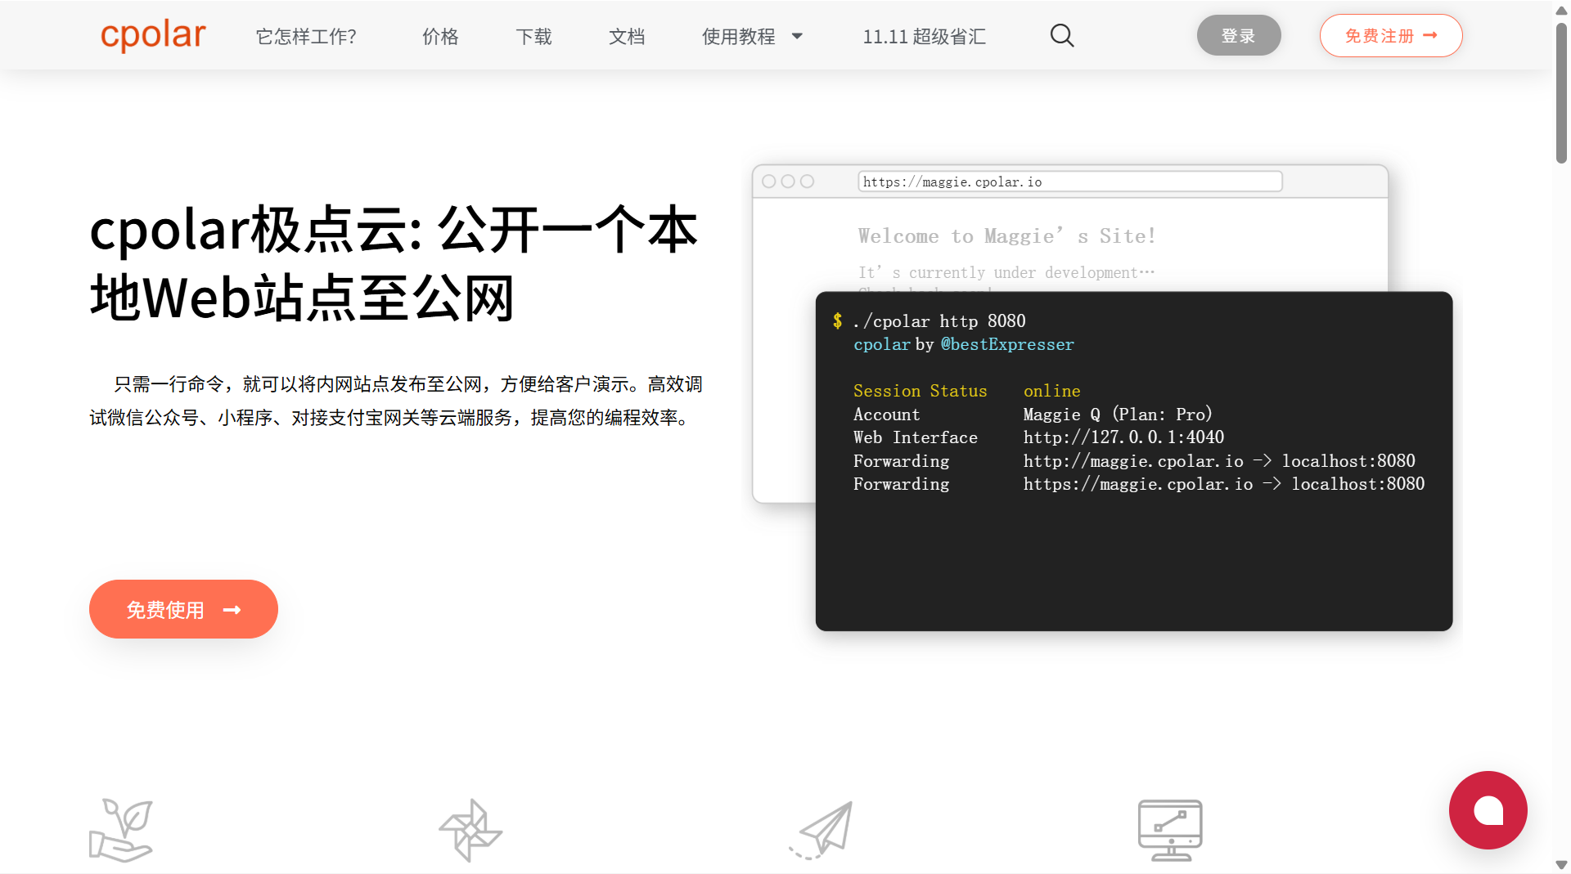Open the search magnifier icon
Image resolution: width=1571 pixels, height=874 pixels.
click(x=1062, y=36)
